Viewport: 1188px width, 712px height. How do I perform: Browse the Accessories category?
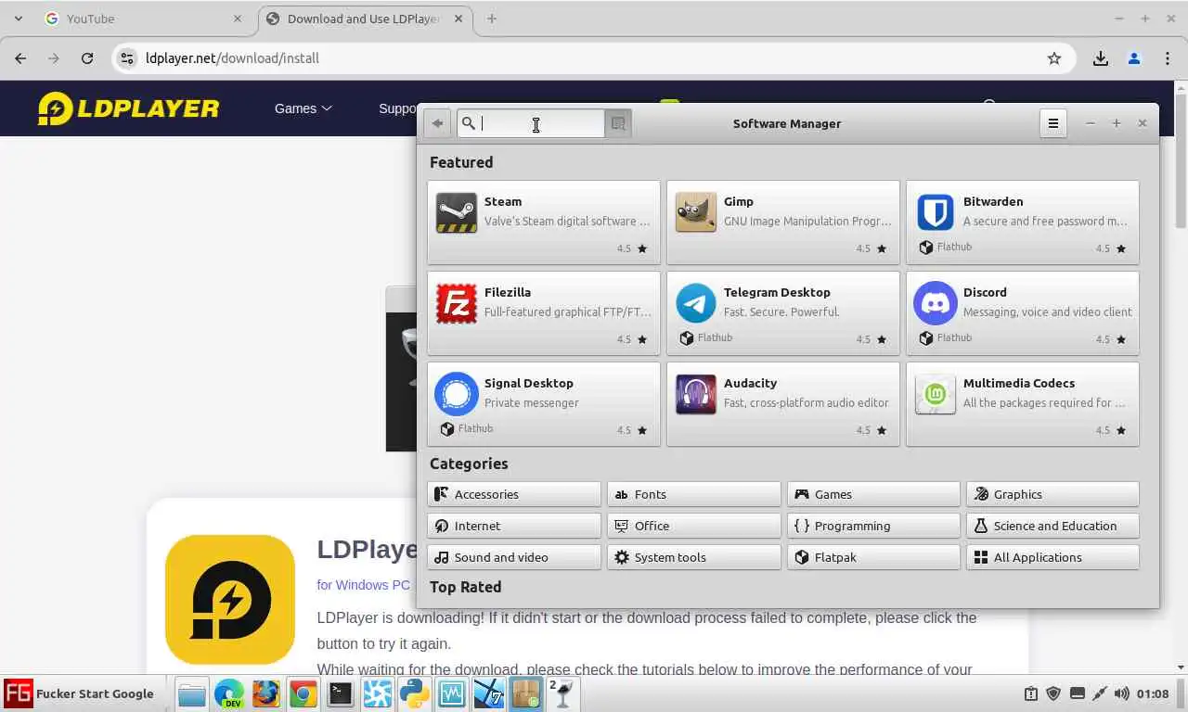click(514, 494)
